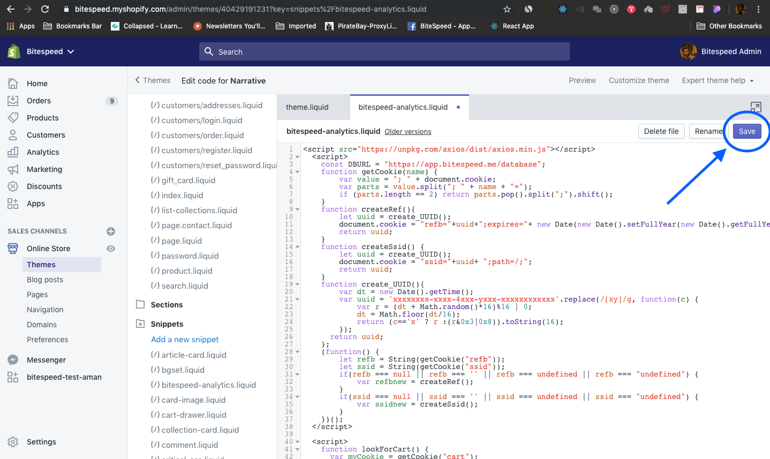Go back to Themes link
770x459 pixels.
[153, 80]
